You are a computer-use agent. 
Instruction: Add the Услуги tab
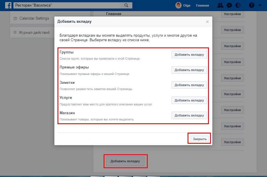[x=189, y=100]
